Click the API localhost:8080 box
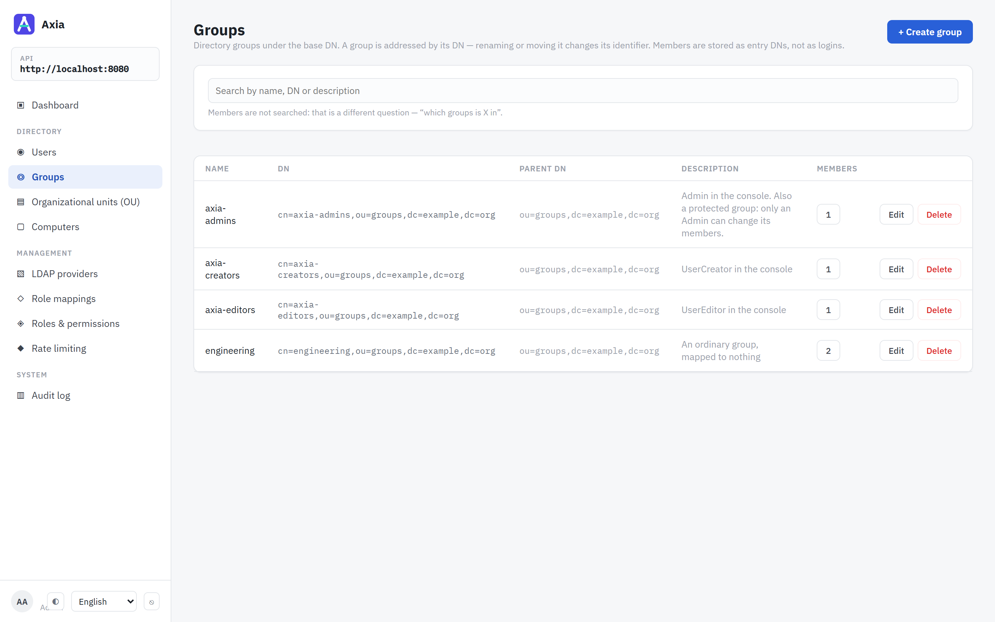The height and width of the screenshot is (622, 995). tap(85, 64)
